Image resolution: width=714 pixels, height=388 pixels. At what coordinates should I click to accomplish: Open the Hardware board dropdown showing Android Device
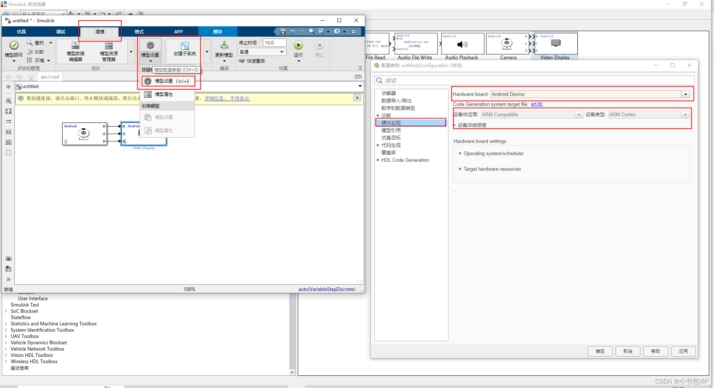point(685,94)
